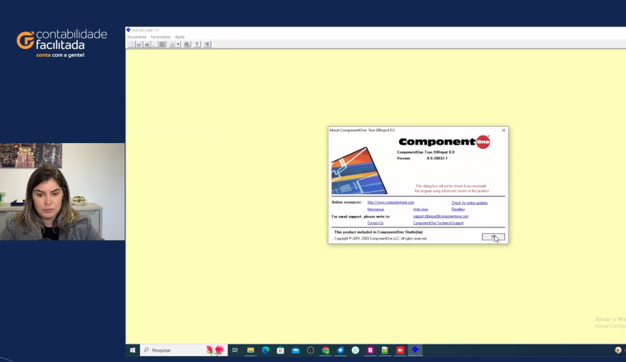Open WhatsApp from the taskbar

(x=355, y=350)
